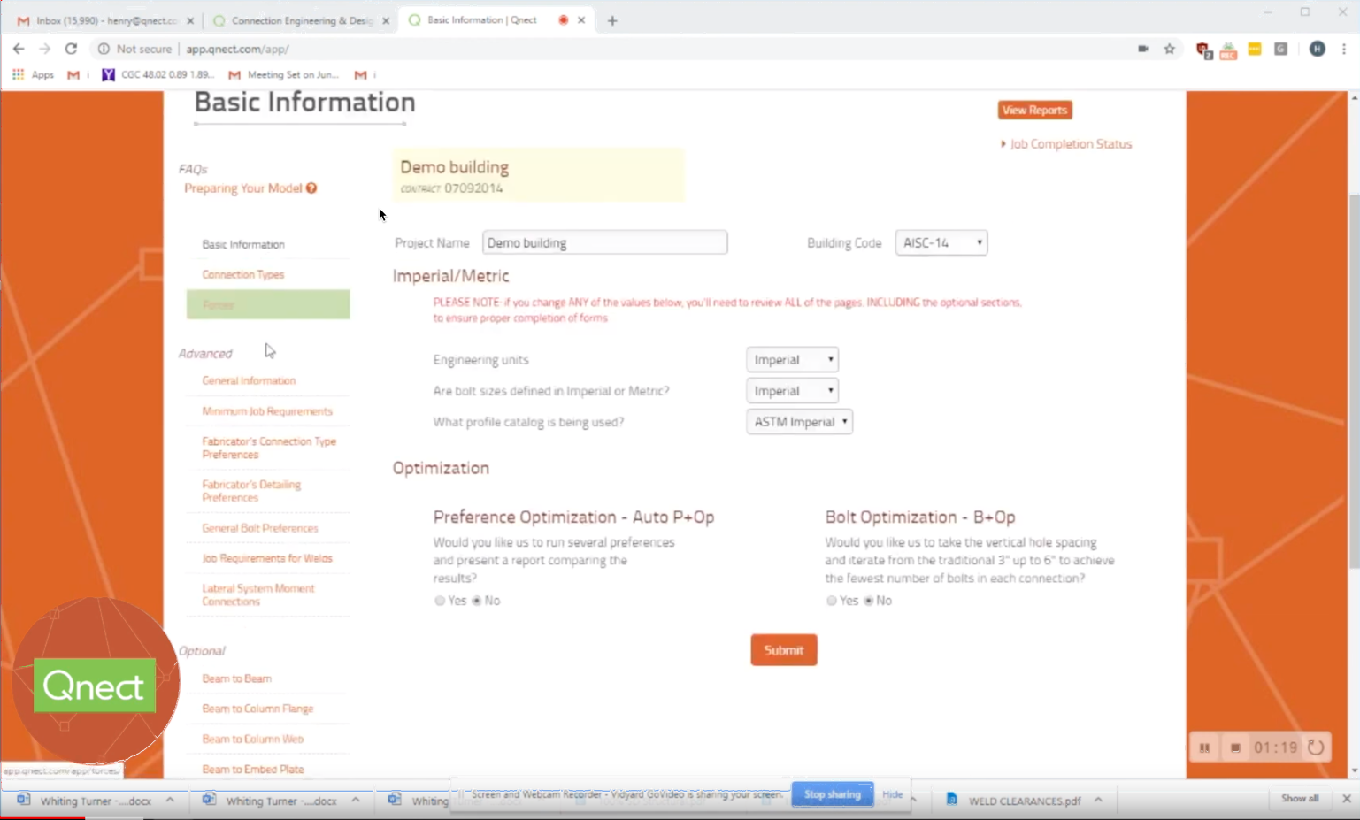
Task: Open the Engineering units dropdown
Action: 791,359
